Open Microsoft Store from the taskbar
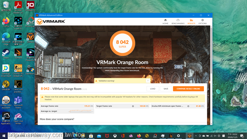The image size is (247, 139). pyautogui.click(x=91, y=136)
